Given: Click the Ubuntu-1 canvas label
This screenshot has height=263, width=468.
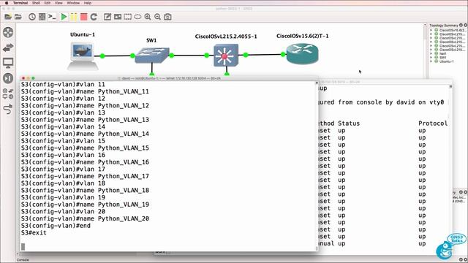Looking at the screenshot, I should coord(83,34).
